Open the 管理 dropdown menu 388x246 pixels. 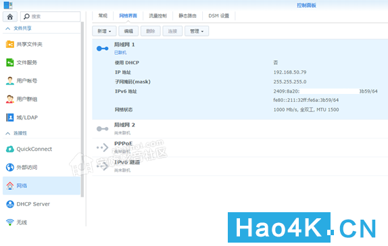197,31
